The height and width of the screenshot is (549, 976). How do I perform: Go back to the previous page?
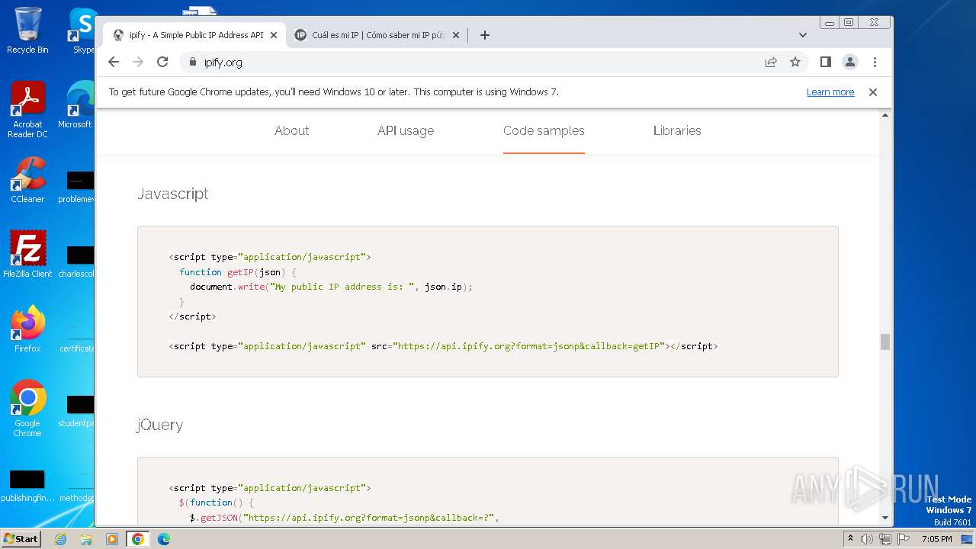coord(114,62)
